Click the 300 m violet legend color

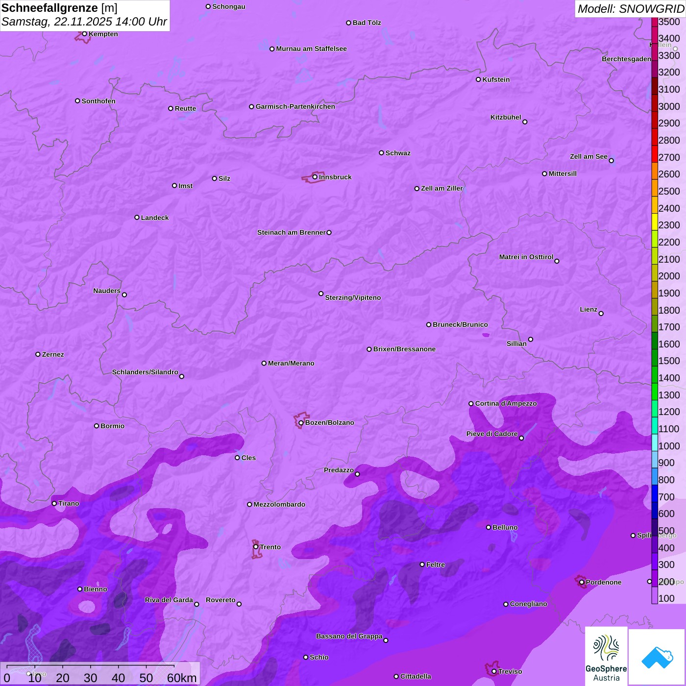(x=655, y=562)
